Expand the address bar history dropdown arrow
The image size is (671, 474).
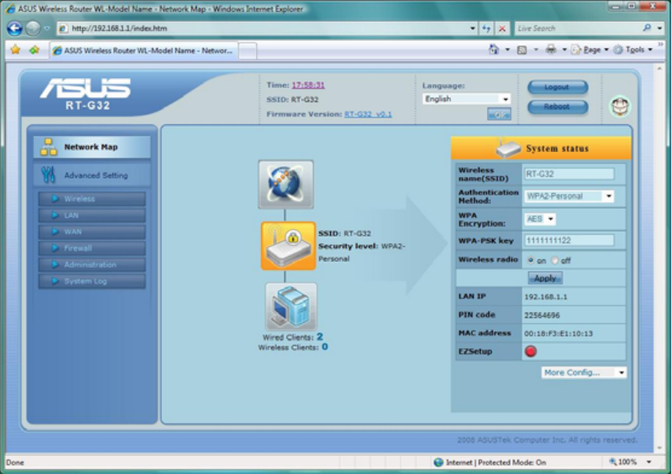click(473, 29)
